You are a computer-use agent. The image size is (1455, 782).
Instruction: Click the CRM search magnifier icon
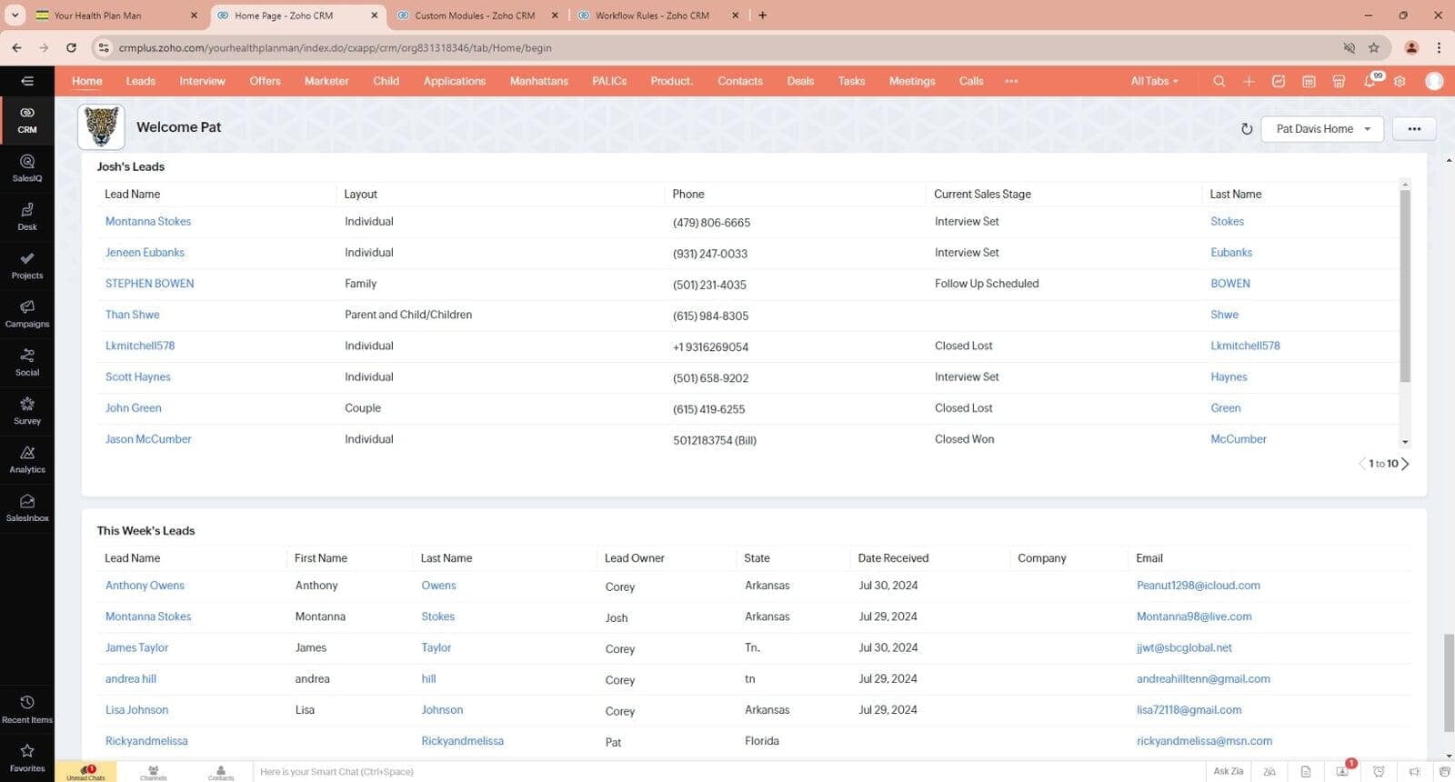click(1219, 81)
